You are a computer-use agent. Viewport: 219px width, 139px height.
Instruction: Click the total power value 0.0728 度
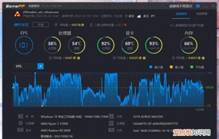pos(78,25)
